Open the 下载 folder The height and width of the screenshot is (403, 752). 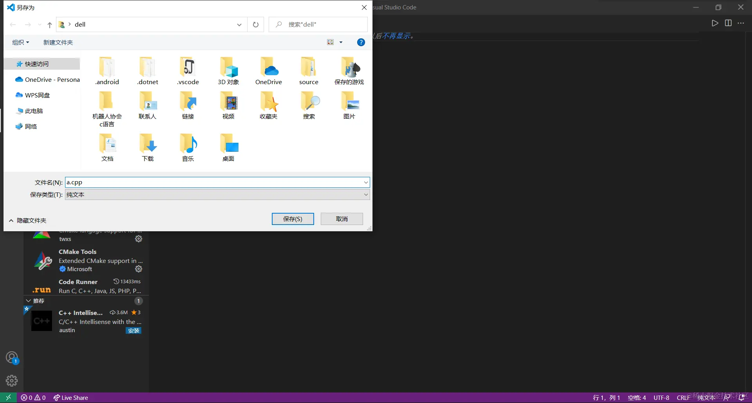(x=148, y=148)
